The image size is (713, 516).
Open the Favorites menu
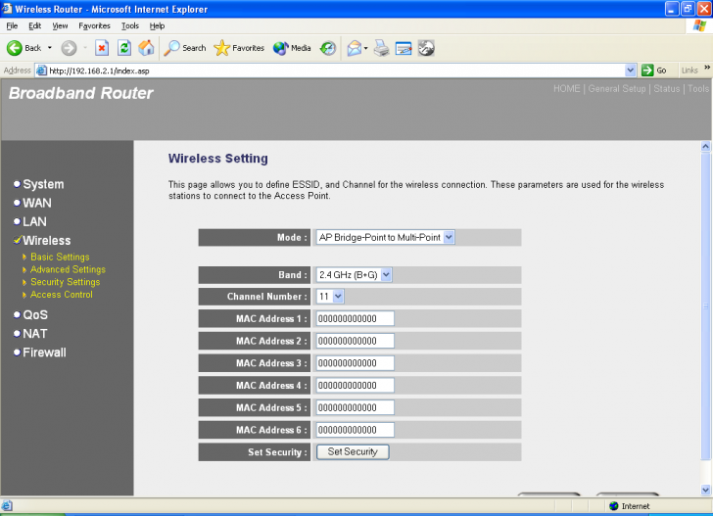(x=94, y=25)
